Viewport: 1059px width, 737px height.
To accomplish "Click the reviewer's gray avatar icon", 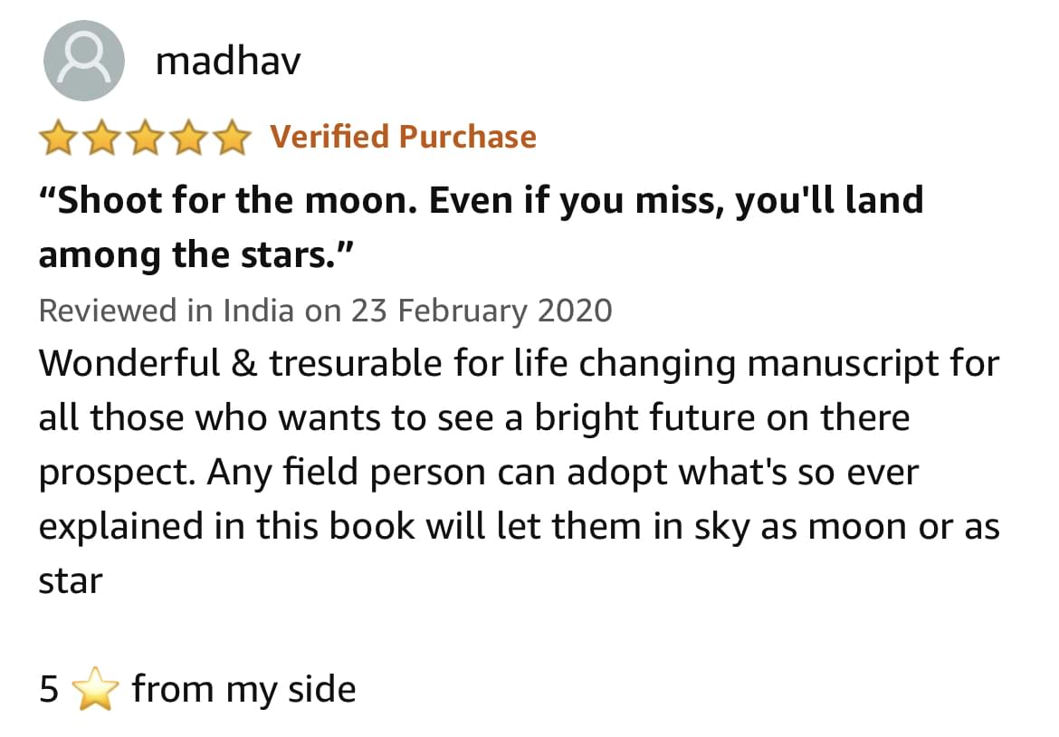I will click(x=84, y=61).
